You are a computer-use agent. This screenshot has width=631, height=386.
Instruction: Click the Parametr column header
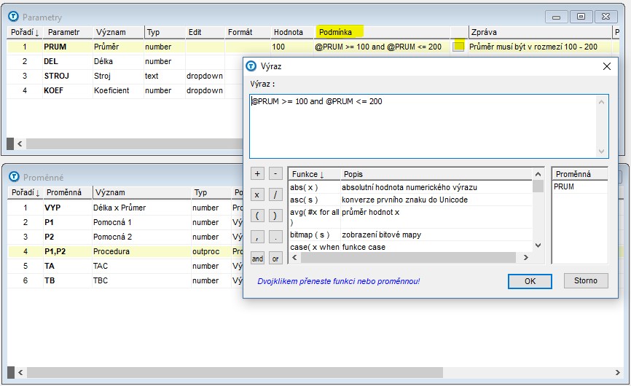tap(67, 32)
